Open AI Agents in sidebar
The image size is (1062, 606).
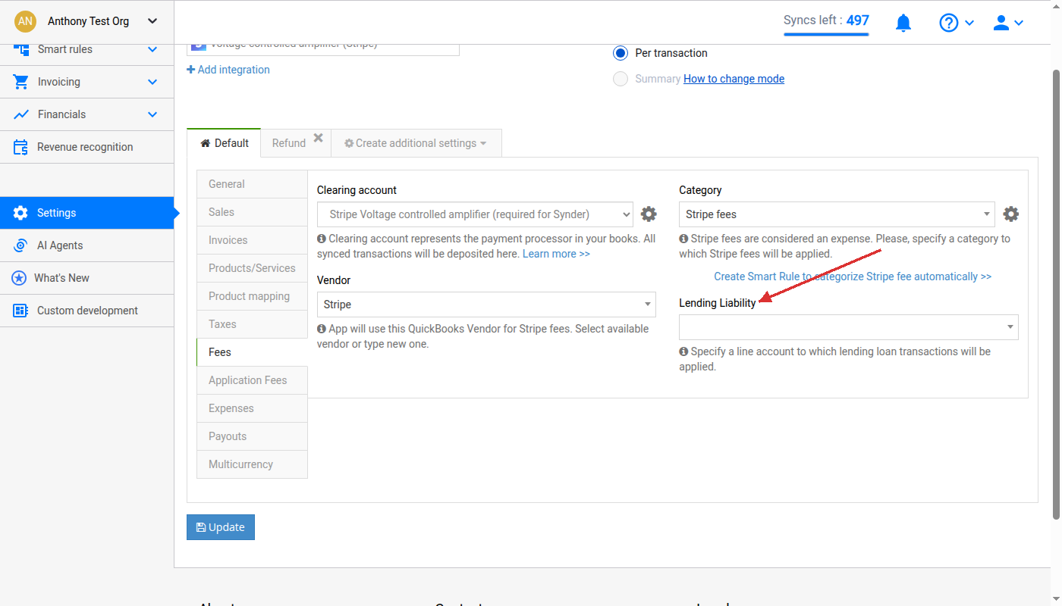(87, 245)
